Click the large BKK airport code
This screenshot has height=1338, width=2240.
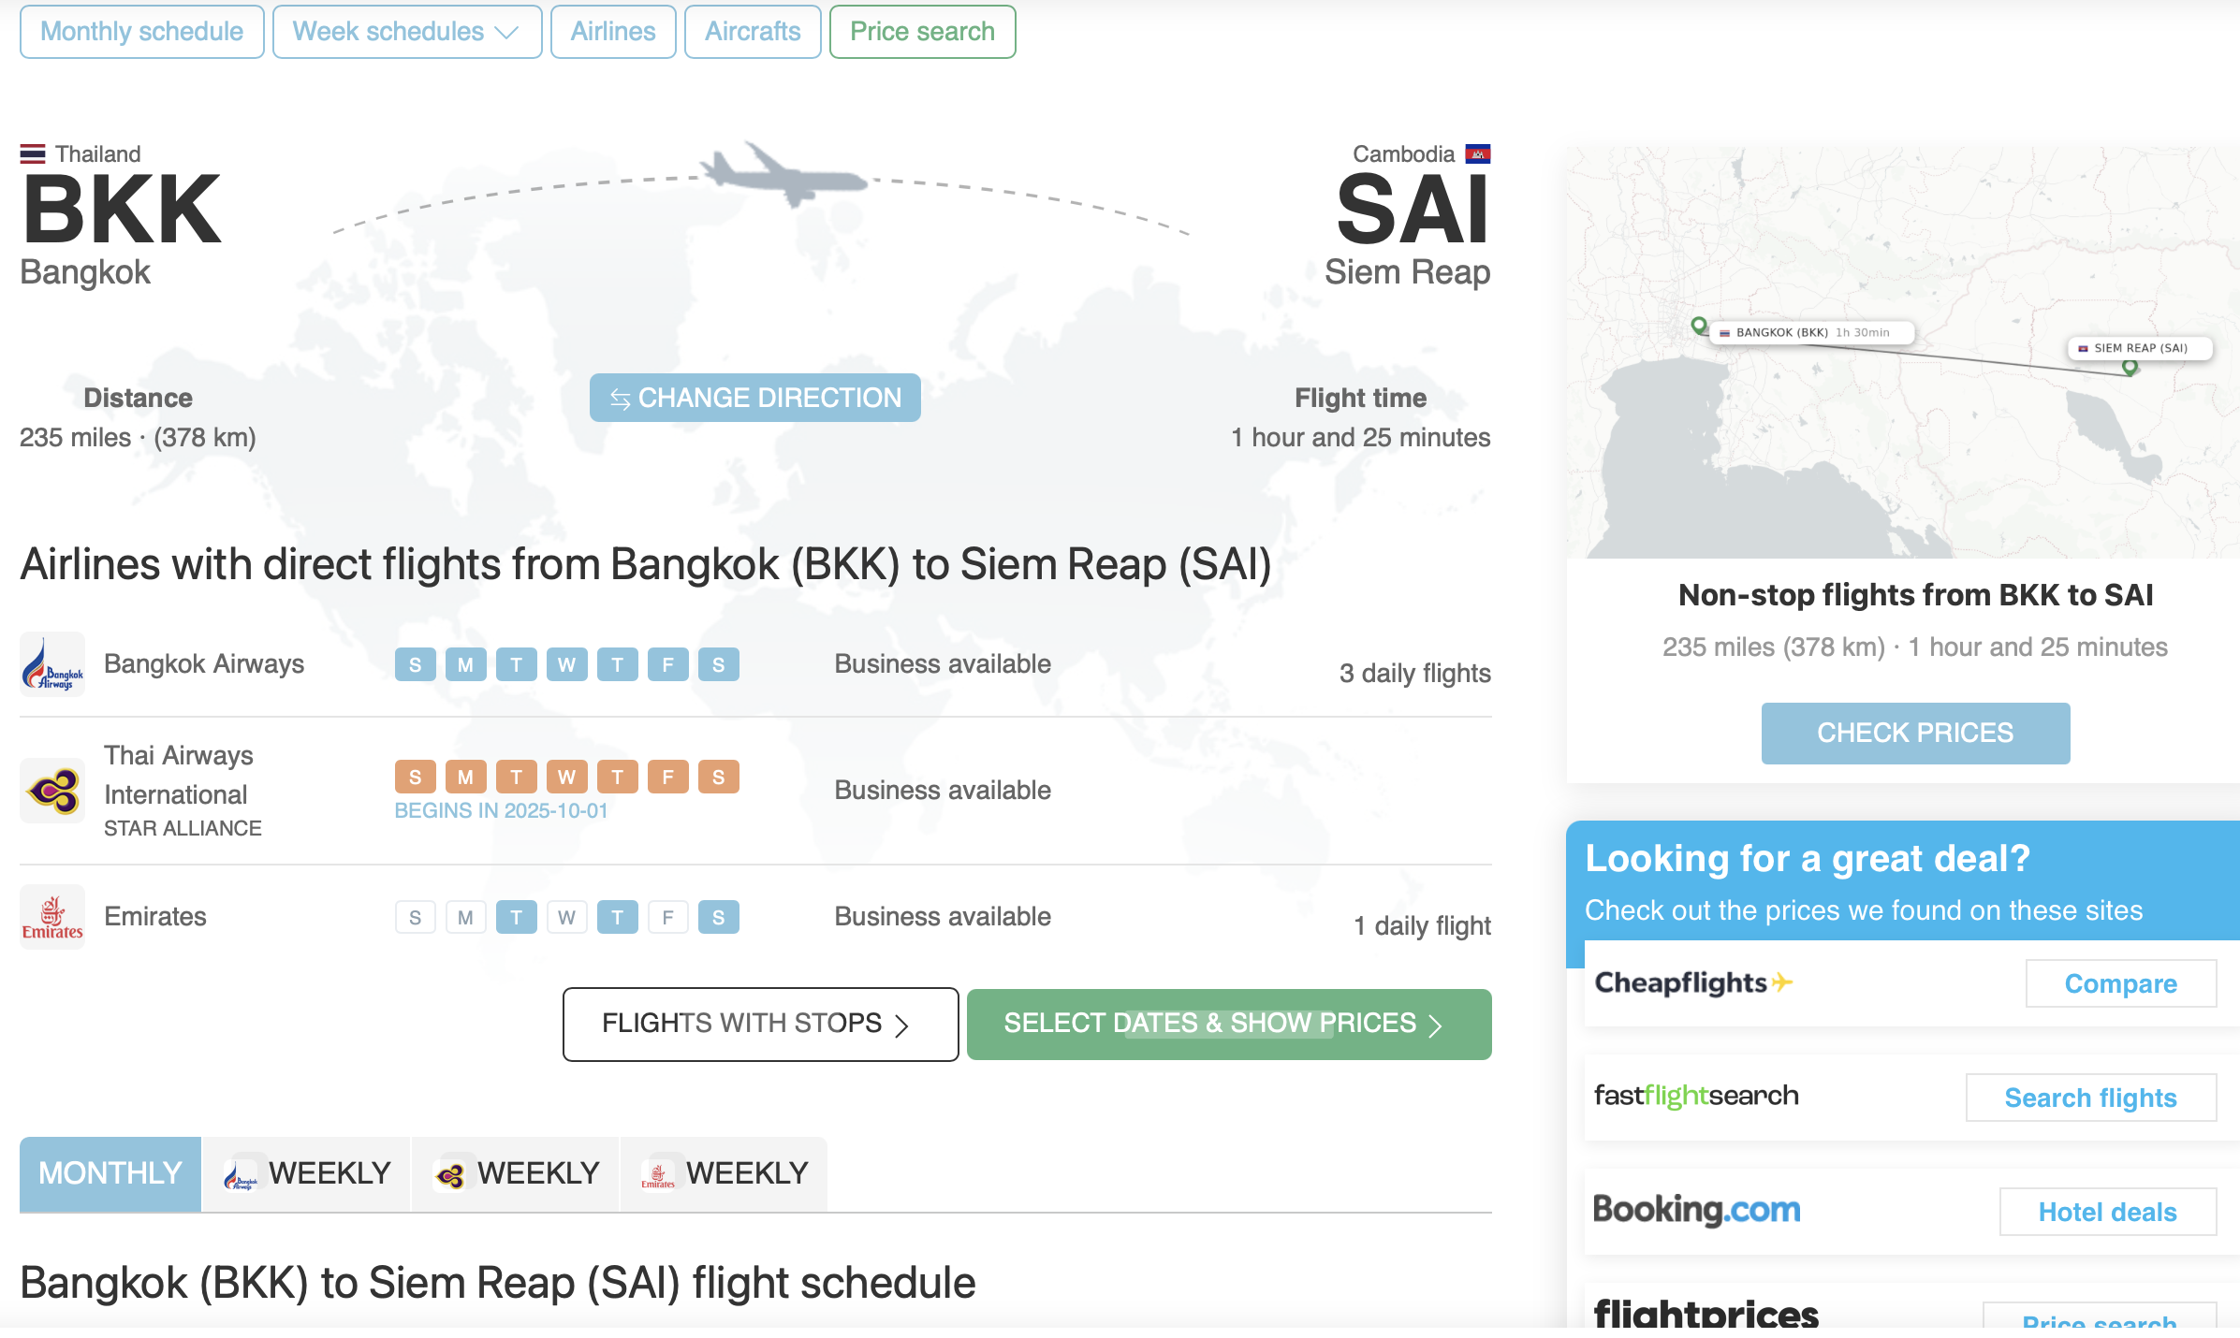(122, 210)
